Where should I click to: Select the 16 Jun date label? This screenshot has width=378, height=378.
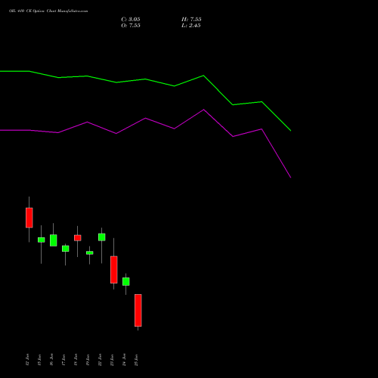pos(51,360)
